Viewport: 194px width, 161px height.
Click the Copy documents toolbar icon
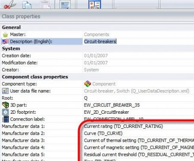(x=27, y=5)
